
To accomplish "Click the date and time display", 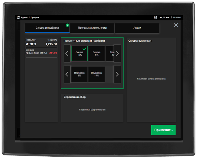I will pos(170,18).
